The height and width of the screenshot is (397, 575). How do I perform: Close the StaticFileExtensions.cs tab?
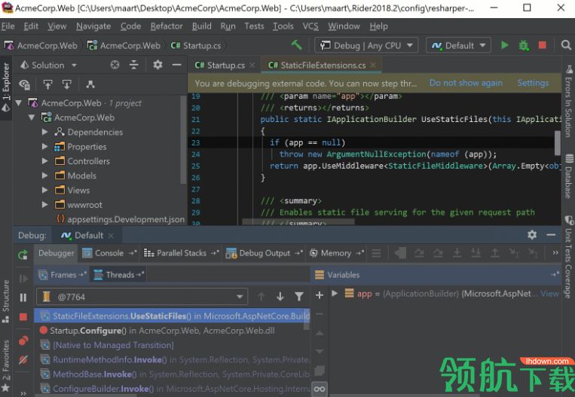[x=373, y=66]
